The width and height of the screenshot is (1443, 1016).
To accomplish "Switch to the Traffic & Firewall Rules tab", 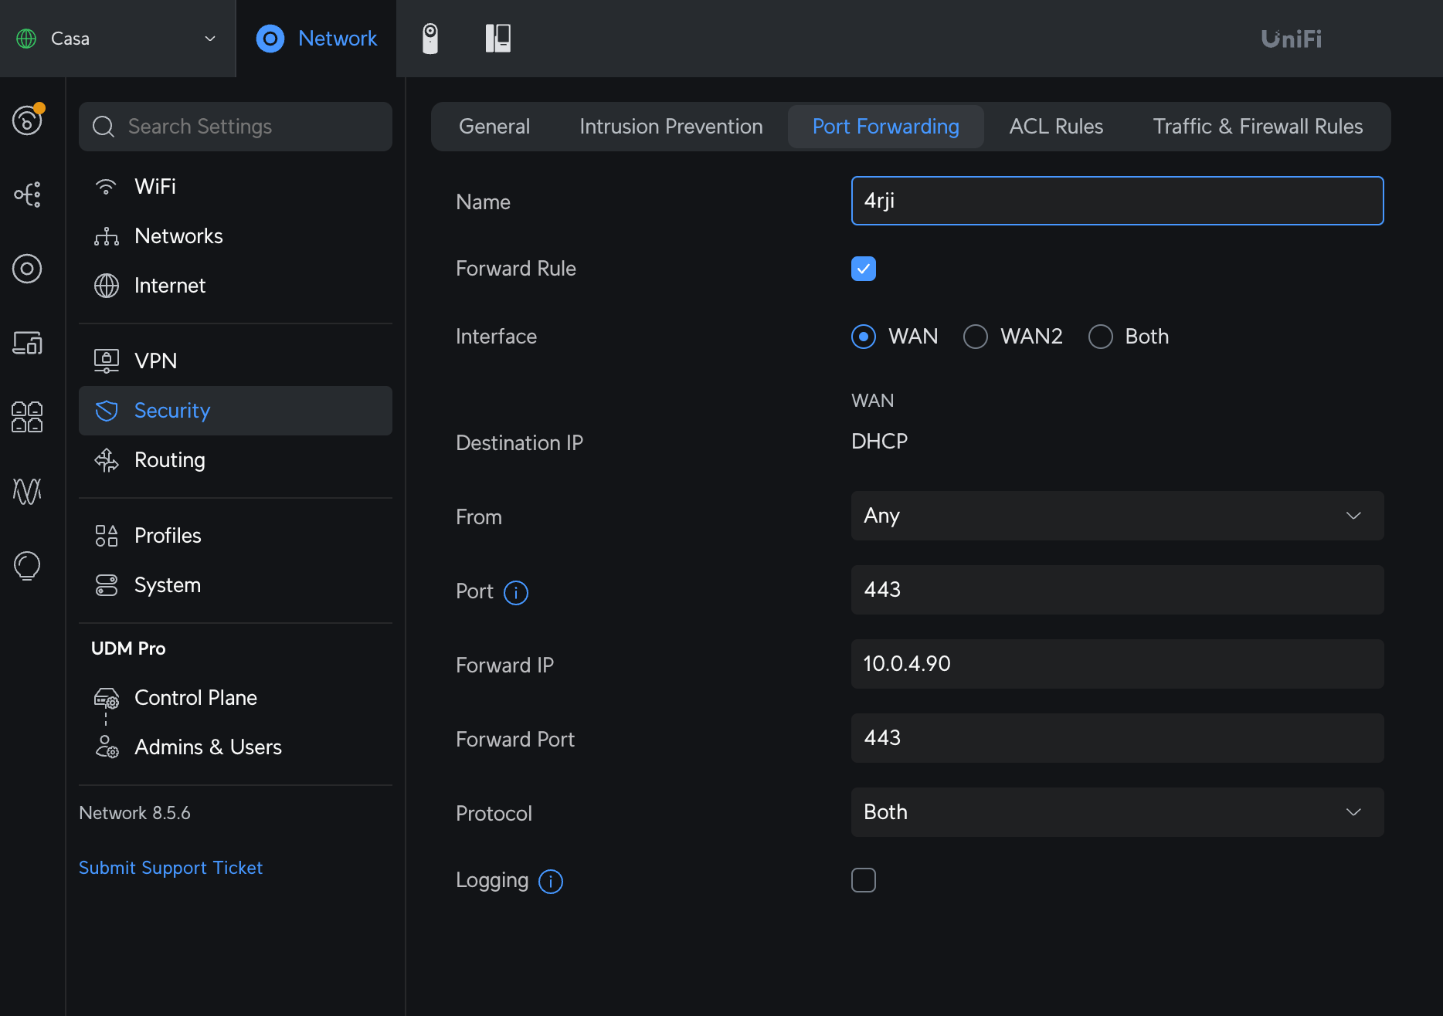I will pos(1258,127).
